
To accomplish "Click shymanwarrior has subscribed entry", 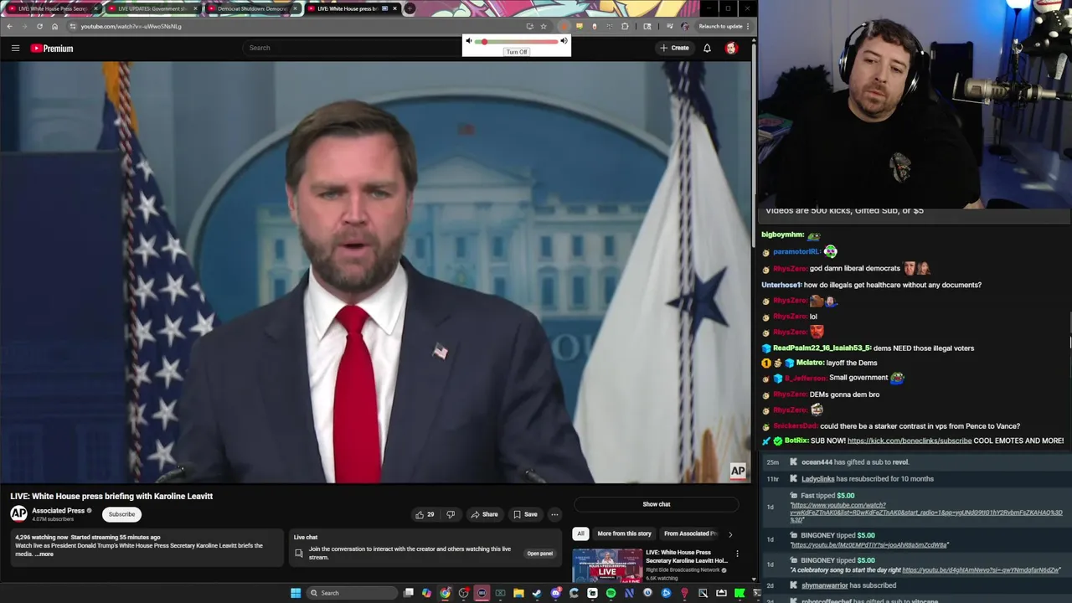I will [x=848, y=585].
